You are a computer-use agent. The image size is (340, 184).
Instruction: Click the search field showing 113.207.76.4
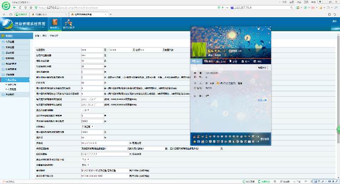coord(262,8)
